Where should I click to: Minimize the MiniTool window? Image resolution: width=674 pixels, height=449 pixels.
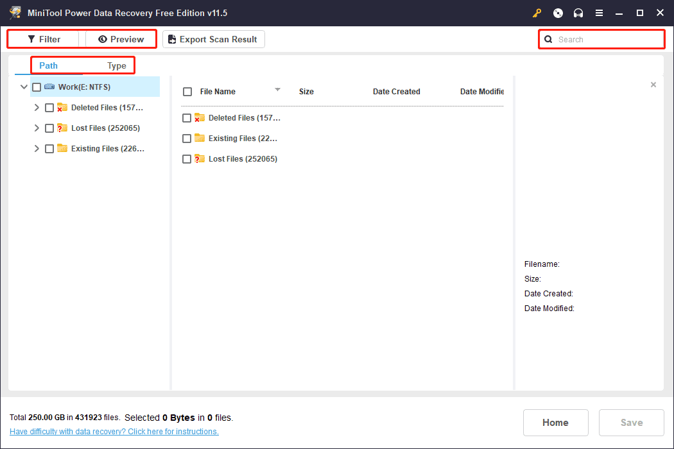tap(619, 13)
